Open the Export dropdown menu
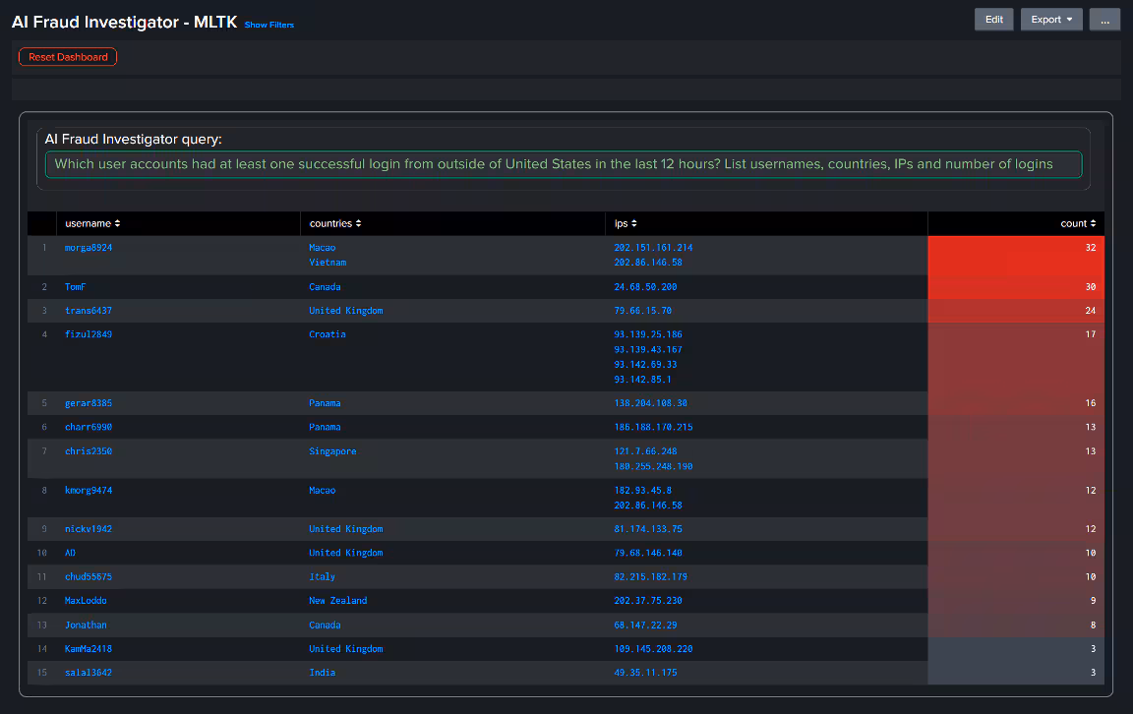 tap(1051, 20)
